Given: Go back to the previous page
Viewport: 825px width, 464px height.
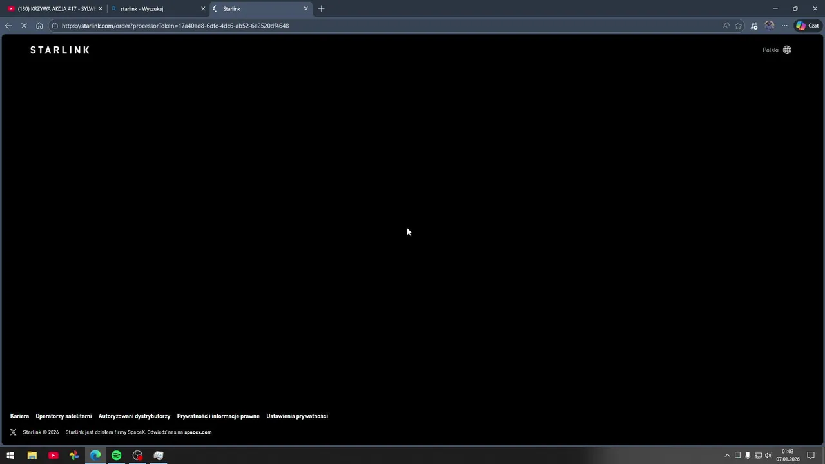Looking at the screenshot, I should pos(8,26).
